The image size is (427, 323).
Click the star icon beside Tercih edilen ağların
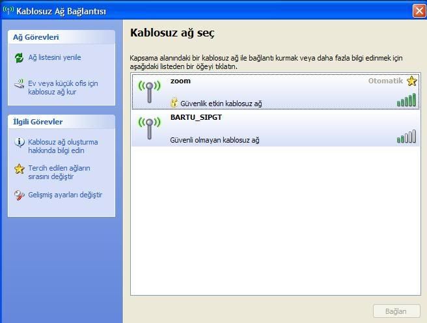coord(19,169)
